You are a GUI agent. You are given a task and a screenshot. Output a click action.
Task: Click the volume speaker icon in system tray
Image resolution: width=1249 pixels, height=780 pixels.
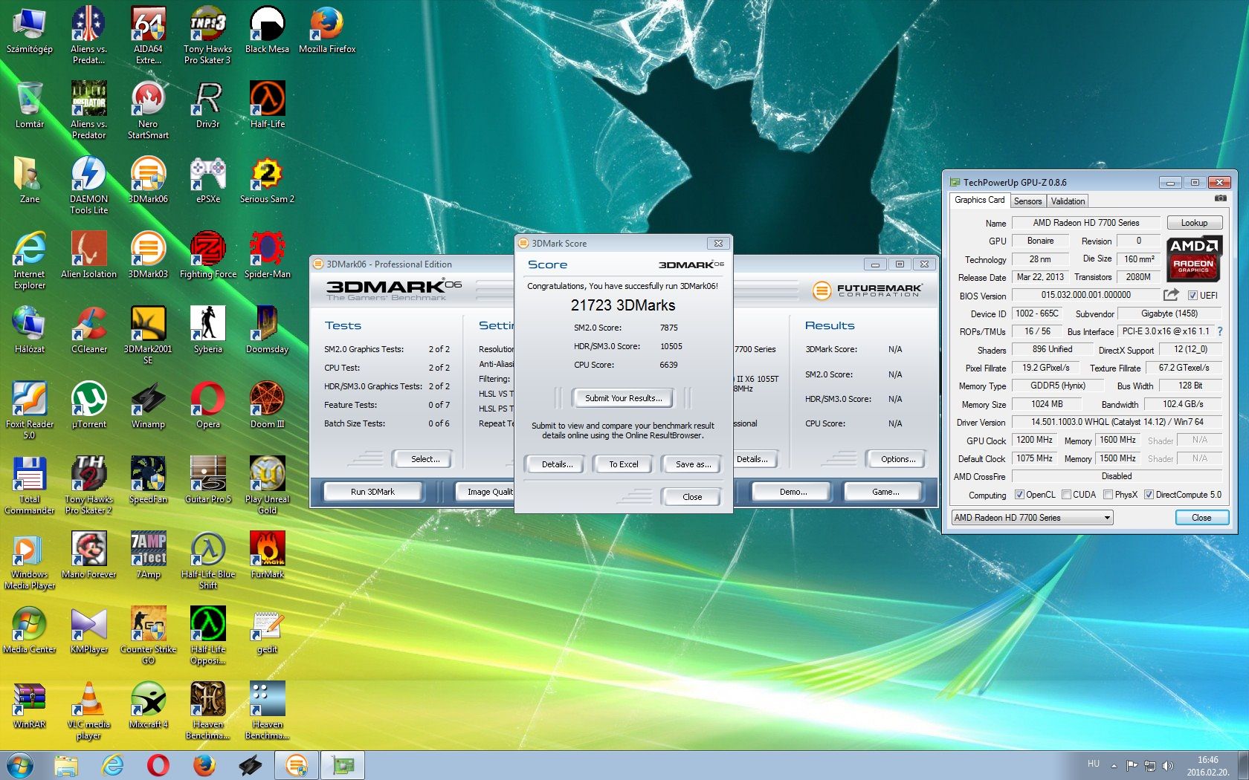[x=1168, y=765]
